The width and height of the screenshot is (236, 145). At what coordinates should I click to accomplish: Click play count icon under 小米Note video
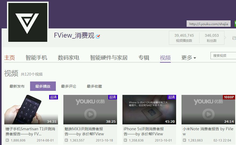[x=184, y=140]
